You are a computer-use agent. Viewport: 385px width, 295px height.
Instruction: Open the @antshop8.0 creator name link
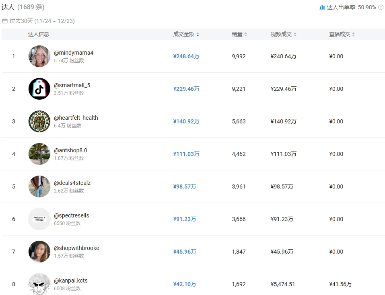tap(70, 150)
